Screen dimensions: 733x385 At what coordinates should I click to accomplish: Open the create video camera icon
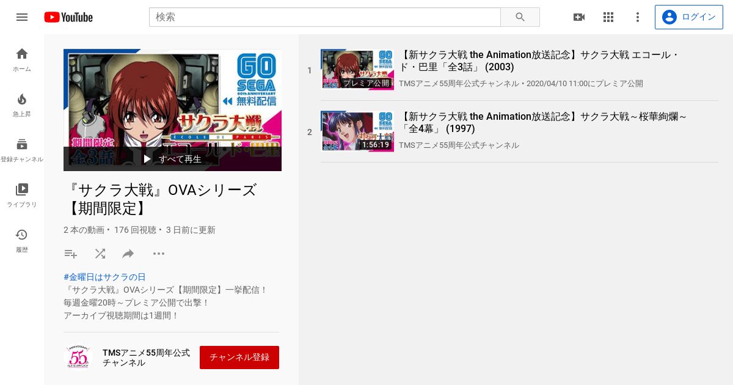tap(579, 17)
